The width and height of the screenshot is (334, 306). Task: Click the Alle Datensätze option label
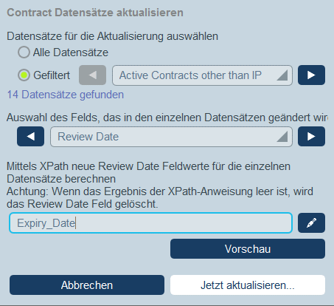point(71,52)
